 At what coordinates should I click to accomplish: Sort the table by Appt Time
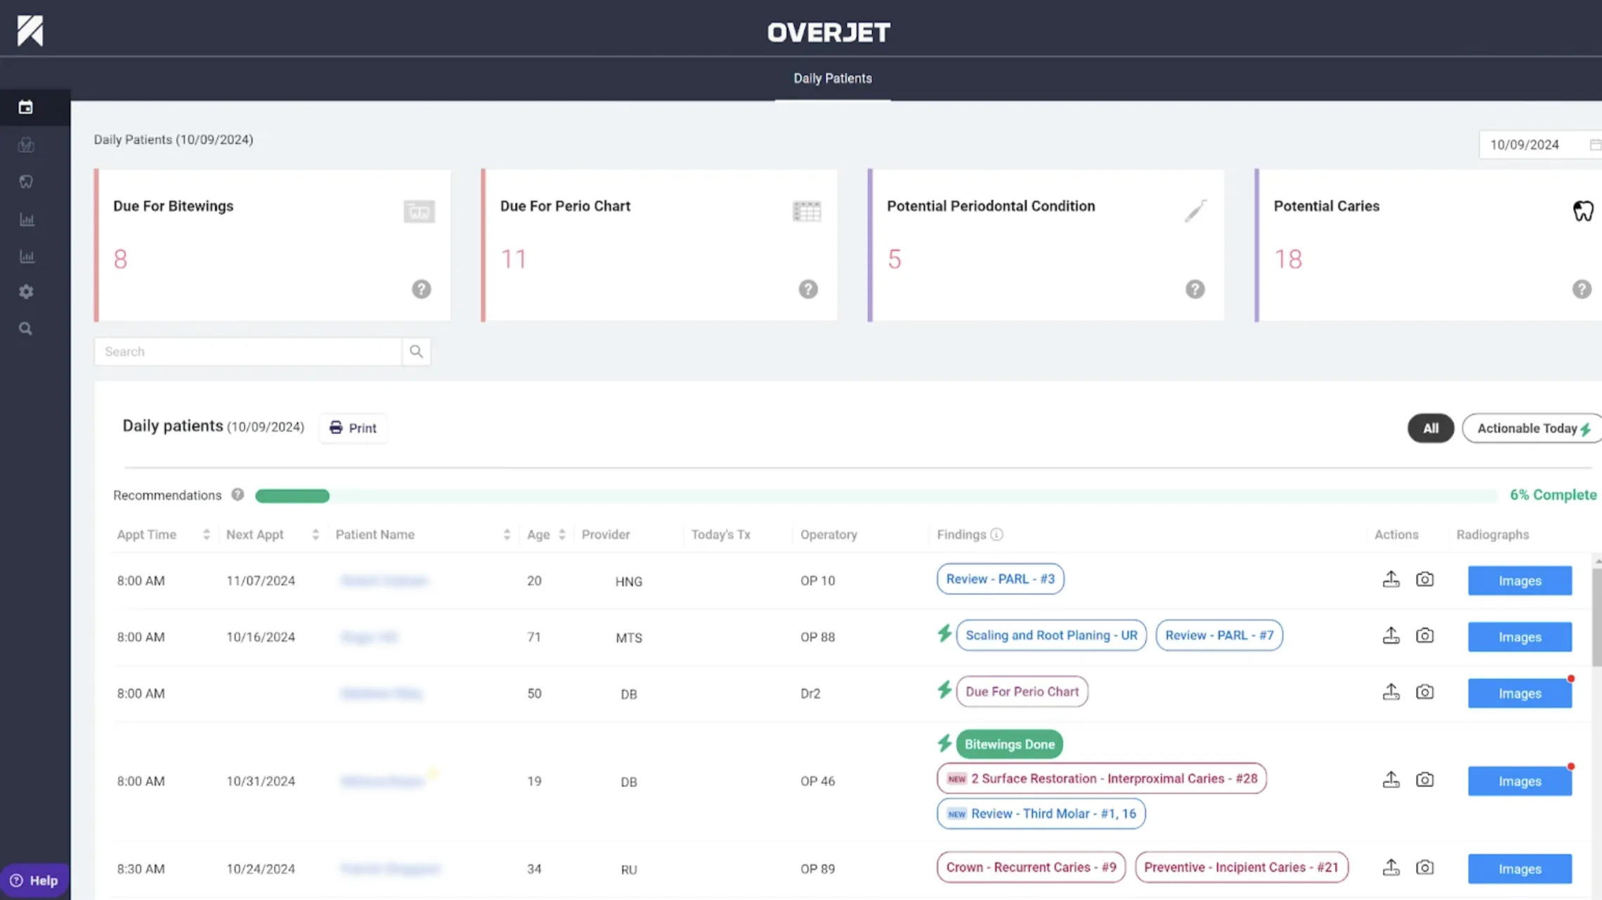click(x=207, y=535)
